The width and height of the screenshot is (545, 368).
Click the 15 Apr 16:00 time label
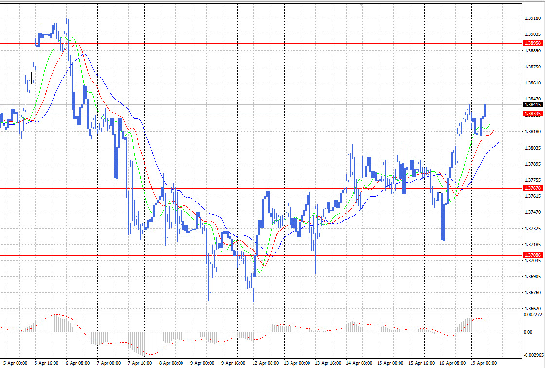tap(421, 363)
